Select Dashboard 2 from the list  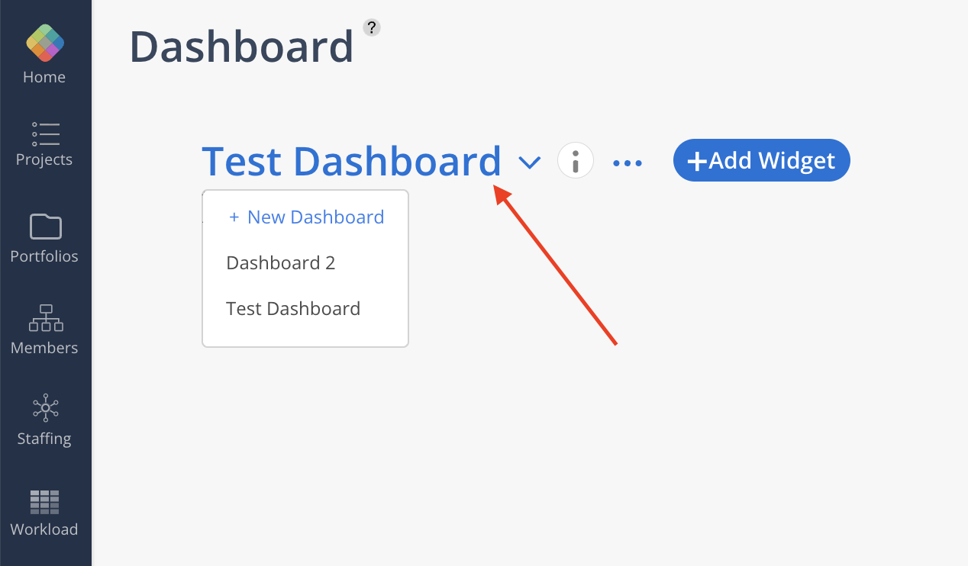[281, 263]
